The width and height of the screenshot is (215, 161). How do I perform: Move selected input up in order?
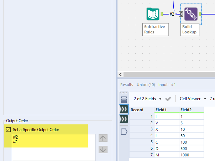click(103, 138)
